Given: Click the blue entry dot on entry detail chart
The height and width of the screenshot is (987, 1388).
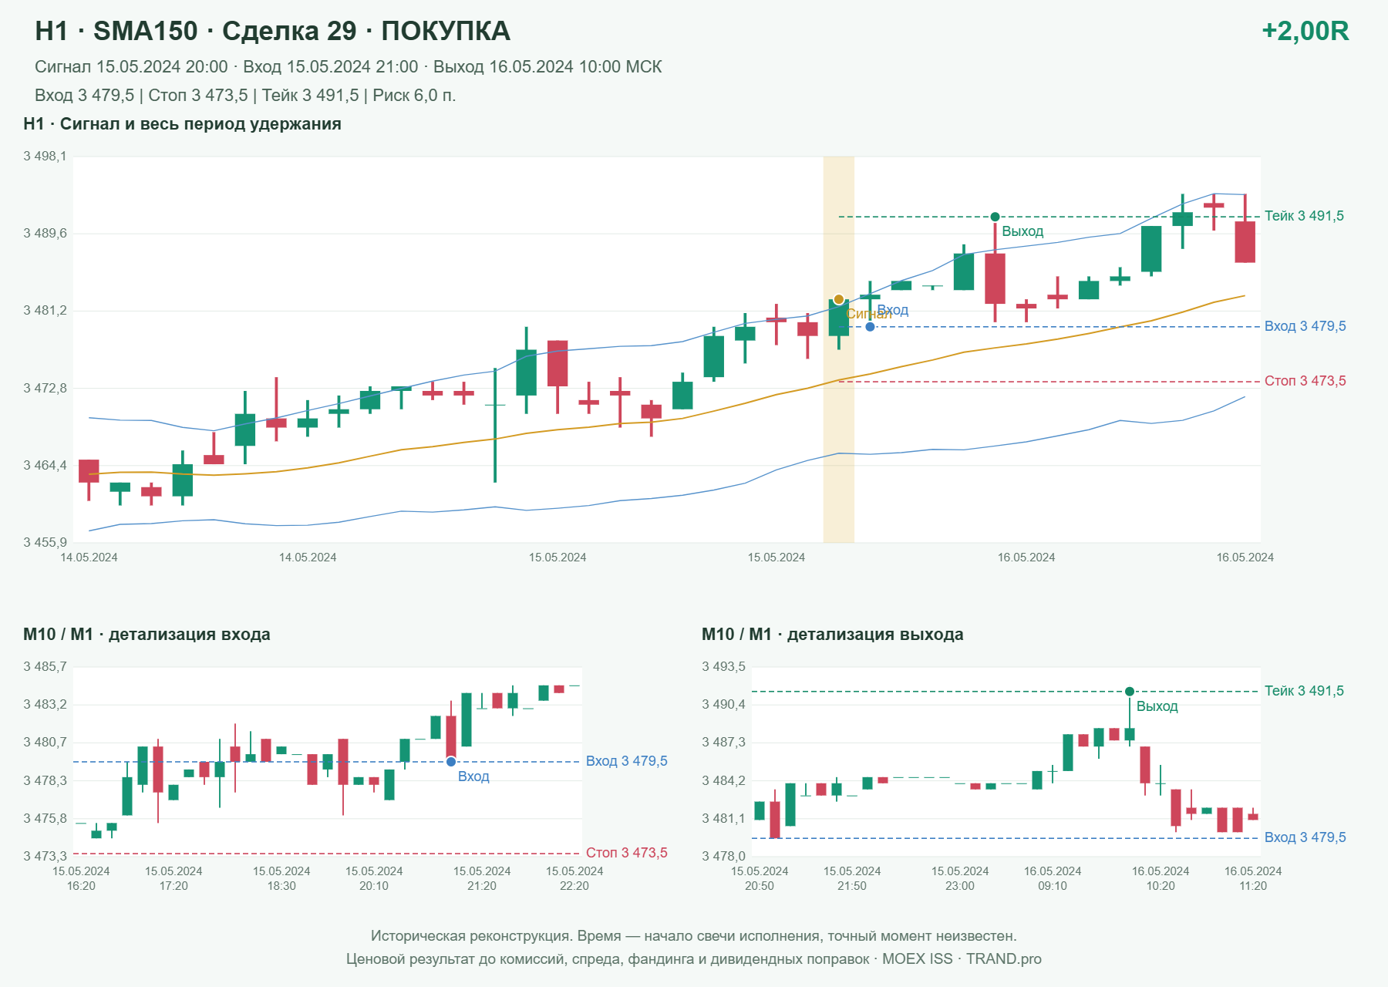Looking at the screenshot, I should pos(451,762).
